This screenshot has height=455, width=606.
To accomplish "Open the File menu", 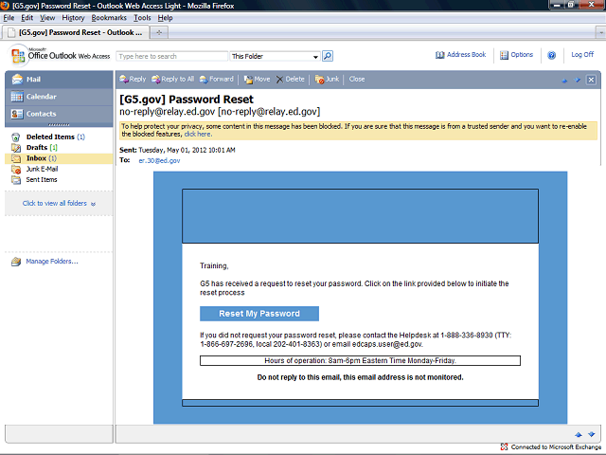I will coord(9,18).
